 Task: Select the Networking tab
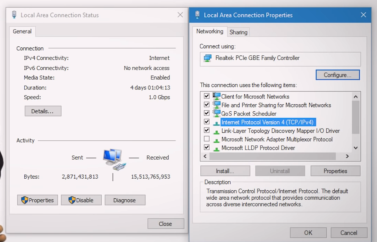210,32
